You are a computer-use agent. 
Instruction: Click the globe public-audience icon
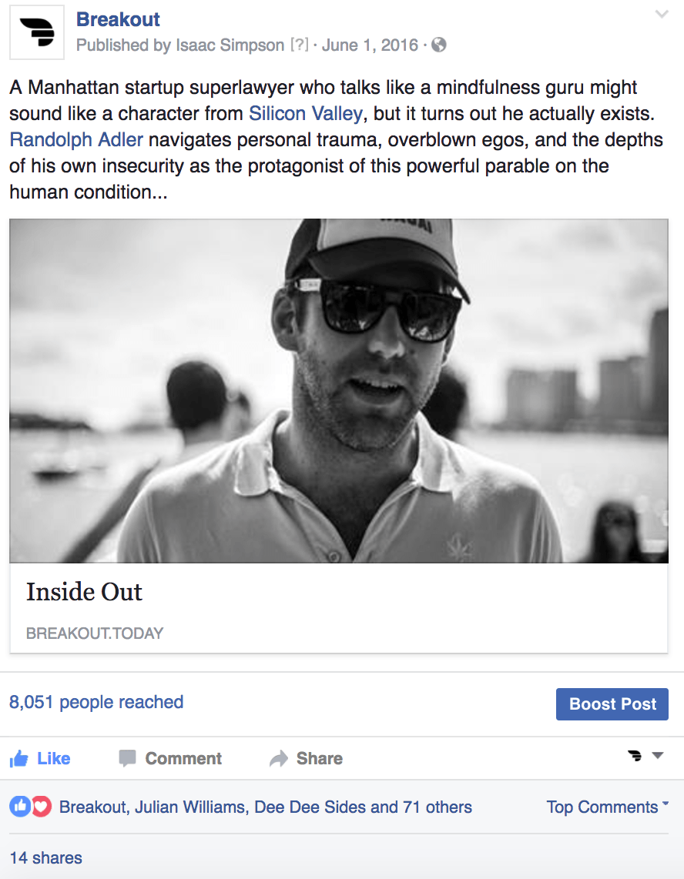pos(439,45)
